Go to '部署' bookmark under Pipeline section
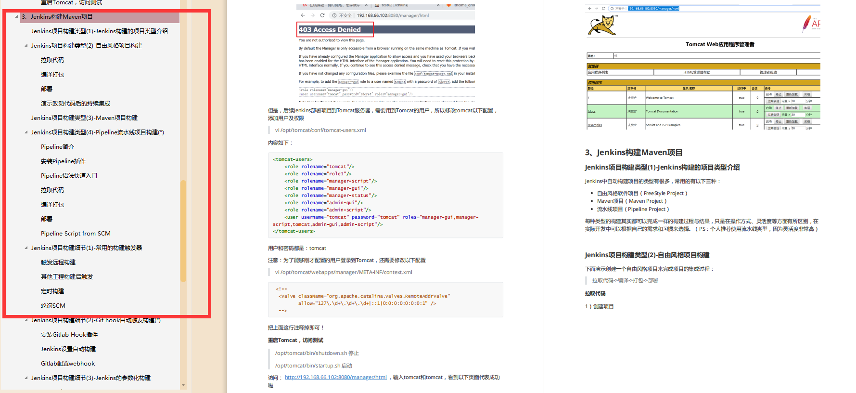 click(x=47, y=219)
